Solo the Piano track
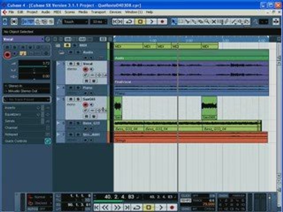The image size is (283, 212). (x=78, y=88)
